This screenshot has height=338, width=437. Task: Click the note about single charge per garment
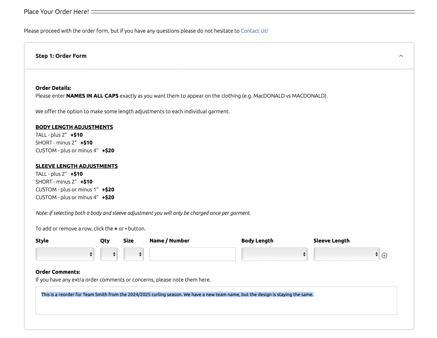click(x=143, y=213)
